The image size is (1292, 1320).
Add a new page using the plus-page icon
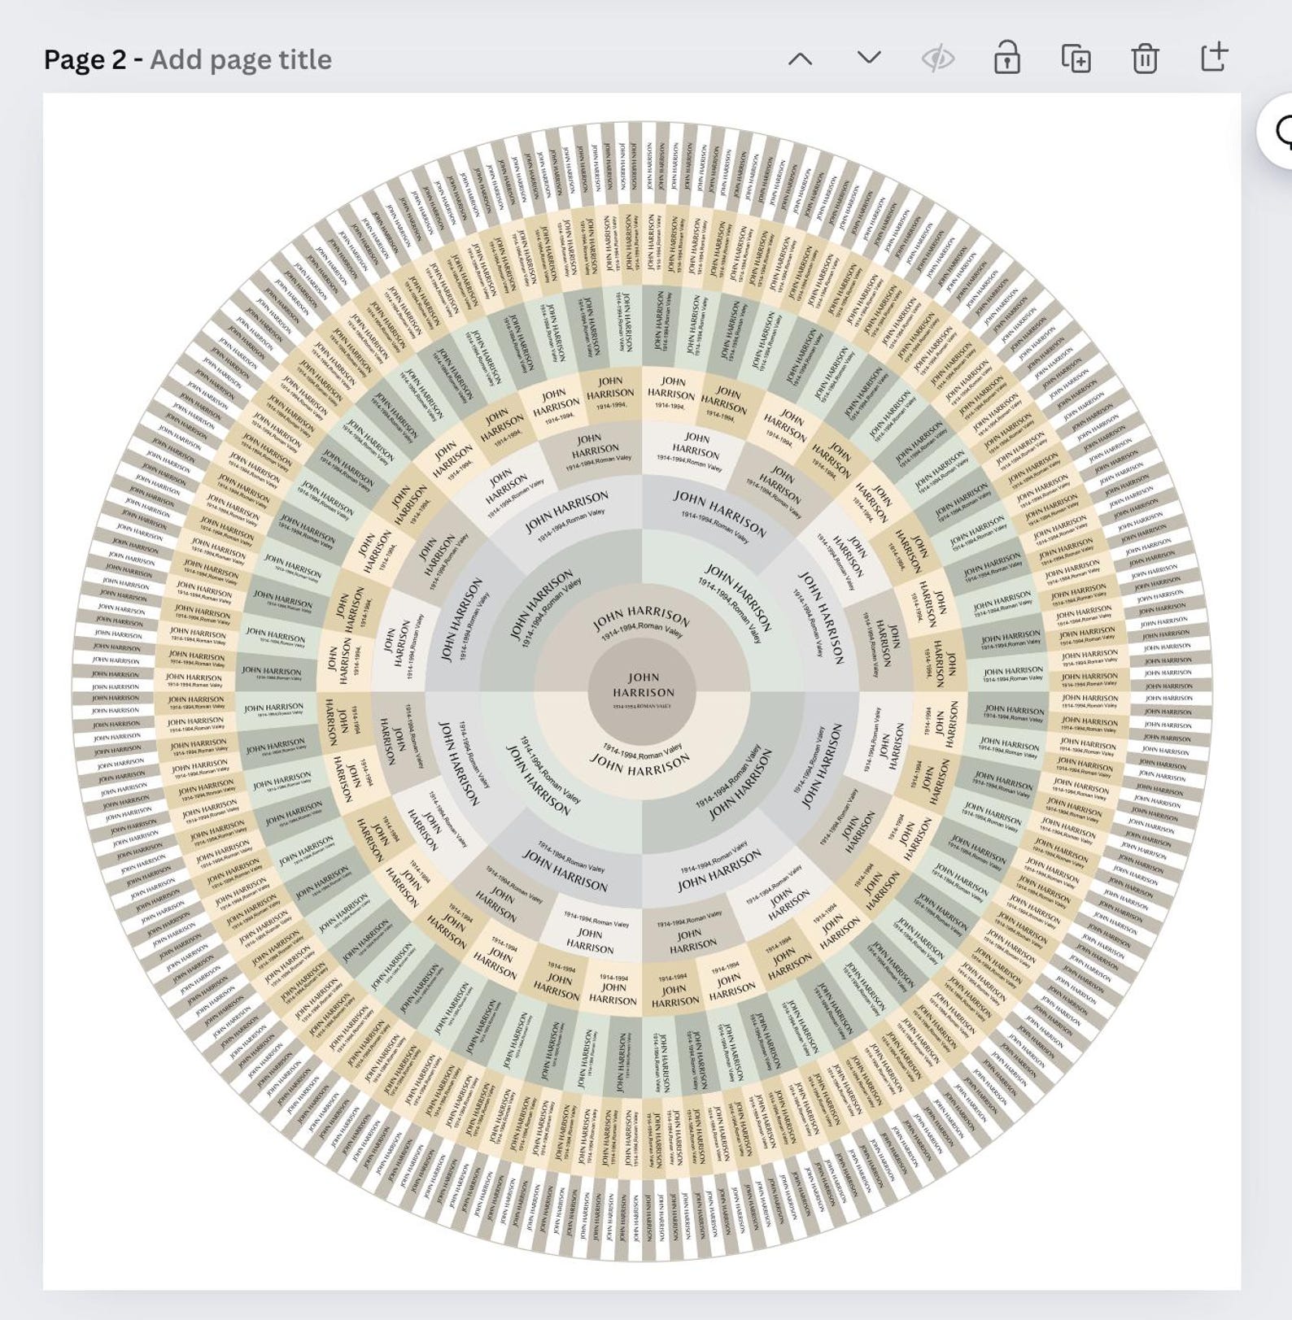tap(1213, 57)
